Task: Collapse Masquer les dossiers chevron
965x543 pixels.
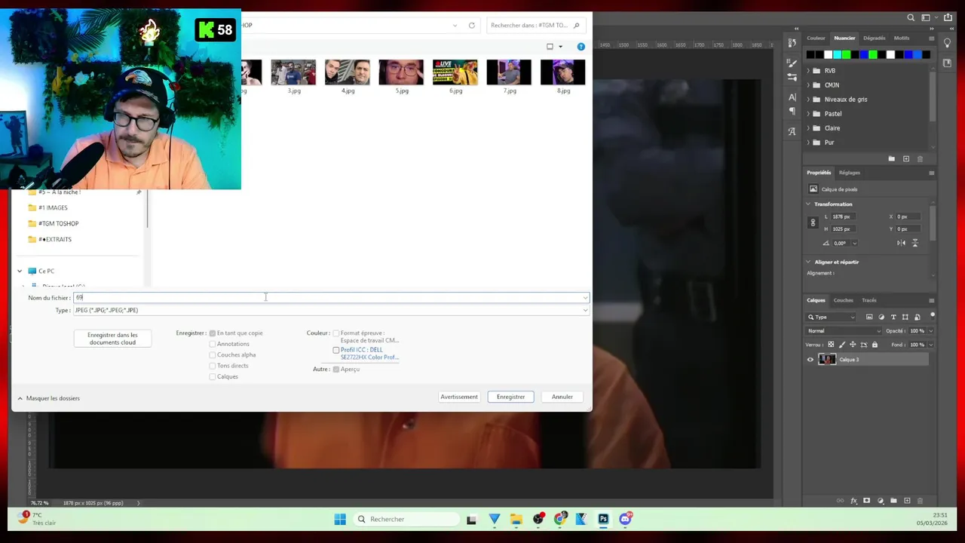Action: click(x=20, y=398)
